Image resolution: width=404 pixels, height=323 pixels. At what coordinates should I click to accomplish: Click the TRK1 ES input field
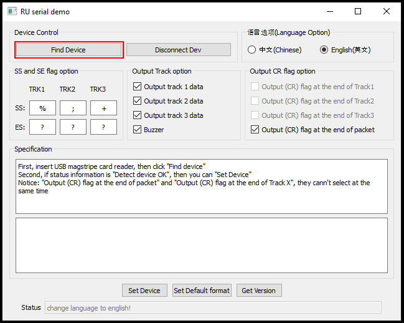(42, 127)
